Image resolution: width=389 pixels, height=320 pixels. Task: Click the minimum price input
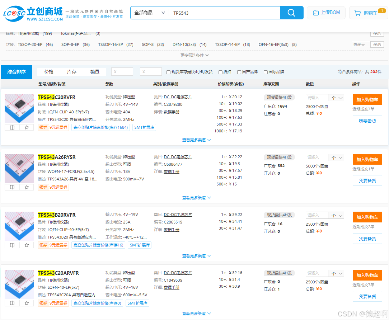[122, 72]
